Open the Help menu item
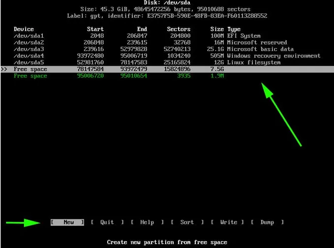The width and height of the screenshot is (334, 248). point(147,222)
